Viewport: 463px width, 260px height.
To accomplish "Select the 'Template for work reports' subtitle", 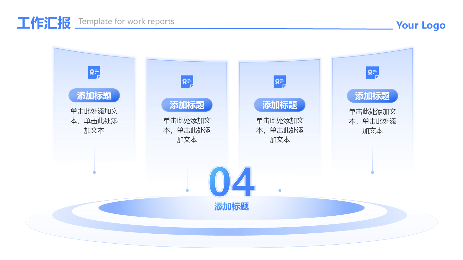I will 126,22.
